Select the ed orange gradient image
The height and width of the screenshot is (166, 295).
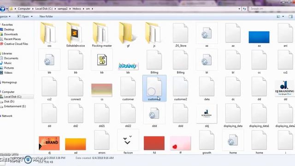pos(76,144)
